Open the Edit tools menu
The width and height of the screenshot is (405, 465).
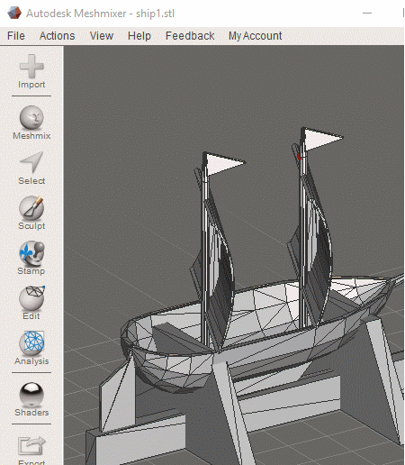click(x=31, y=303)
